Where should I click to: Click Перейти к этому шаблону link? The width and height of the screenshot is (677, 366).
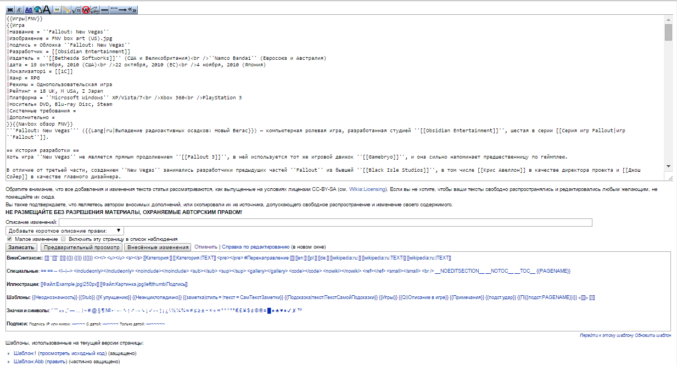606,335
